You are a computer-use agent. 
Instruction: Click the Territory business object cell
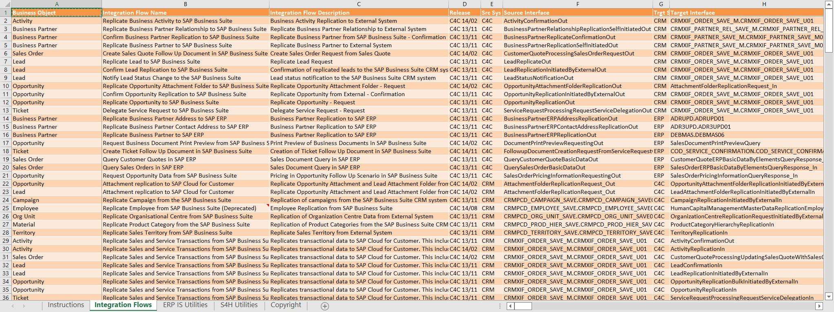pos(57,233)
